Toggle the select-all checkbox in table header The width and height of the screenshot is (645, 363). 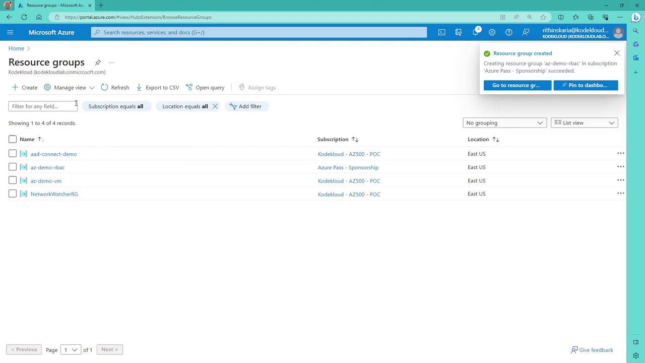(x=13, y=139)
